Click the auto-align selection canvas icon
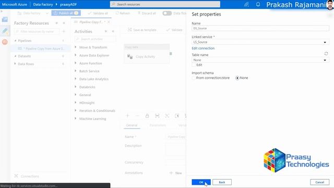The height and width of the screenshot is (188, 334). pyautogui.click(x=177, y=116)
